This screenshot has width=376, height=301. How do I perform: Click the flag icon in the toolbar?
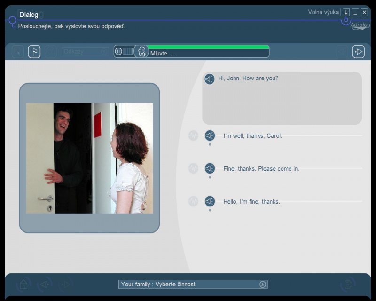pos(34,52)
